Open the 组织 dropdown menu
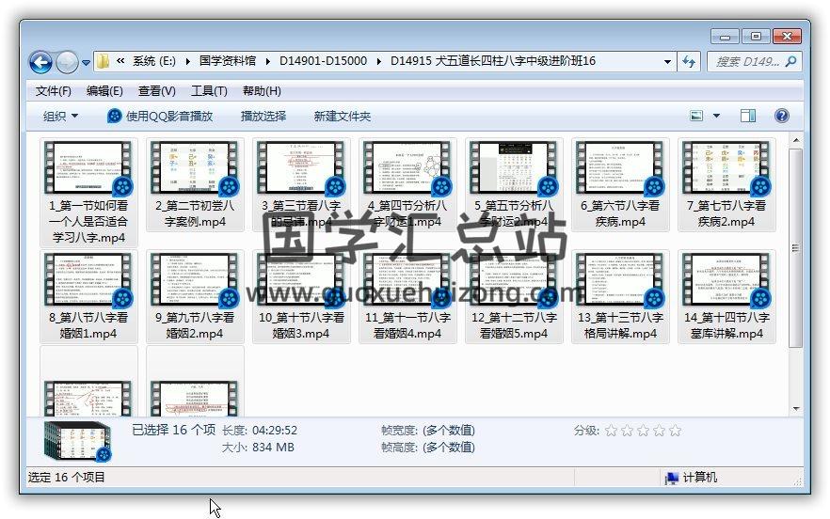 tap(60, 116)
